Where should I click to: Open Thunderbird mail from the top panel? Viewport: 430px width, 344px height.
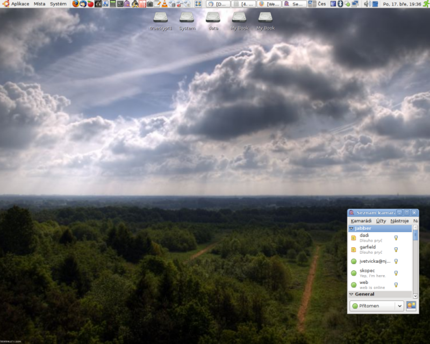pos(83,4)
